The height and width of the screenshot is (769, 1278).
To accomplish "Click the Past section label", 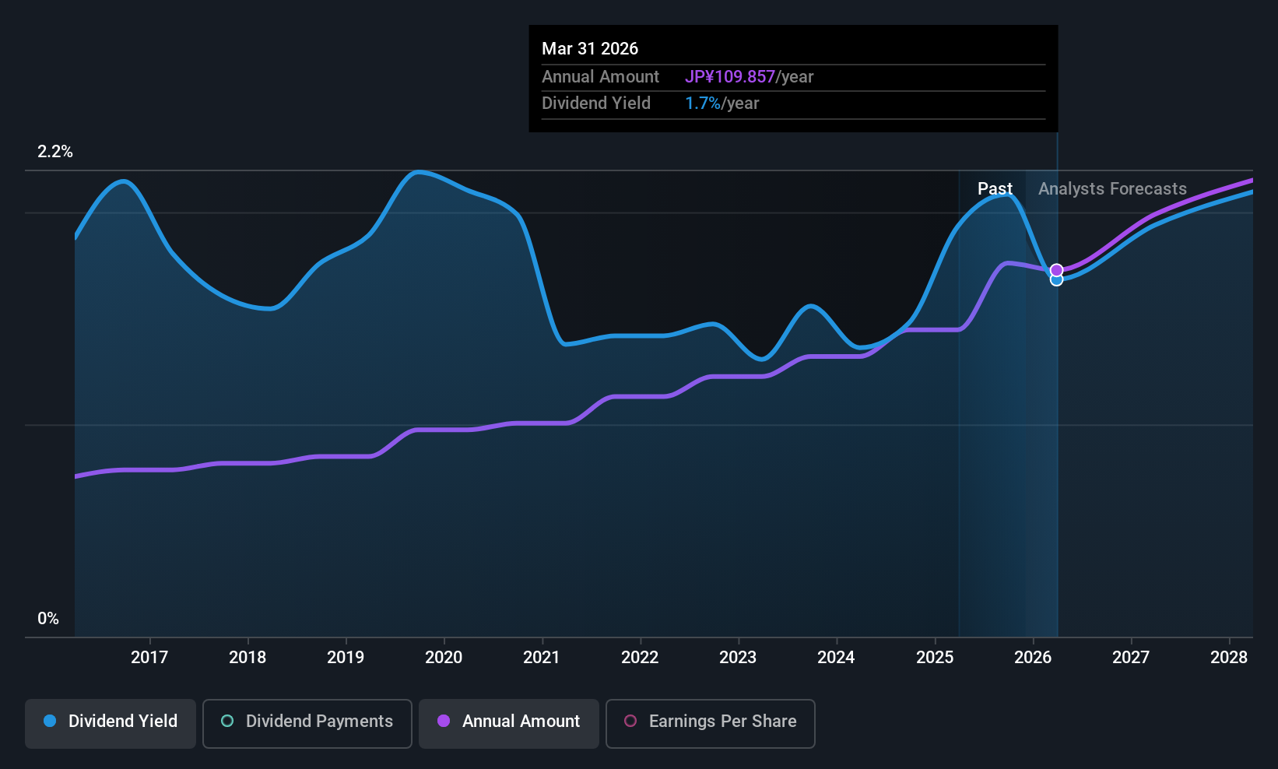I will (995, 189).
